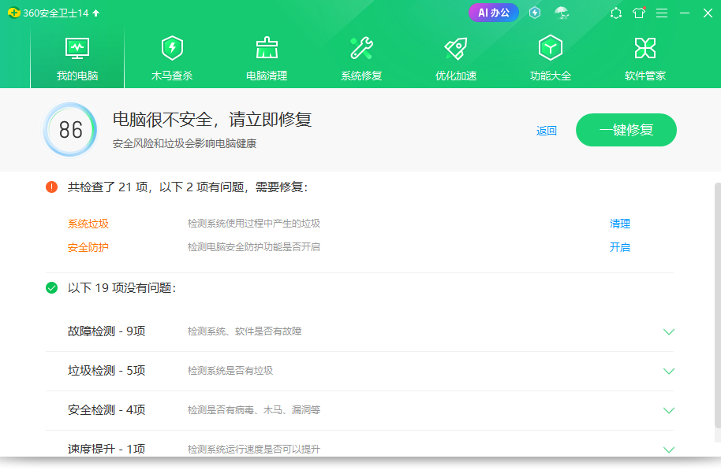Open the 我的电脑 tab
The image size is (721, 470).
tap(77, 59)
